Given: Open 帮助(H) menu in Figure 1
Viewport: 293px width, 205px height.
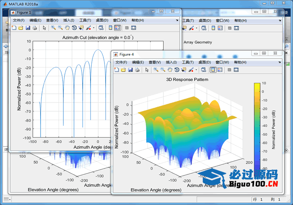Looking at the screenshot, I should coord(138,20).
